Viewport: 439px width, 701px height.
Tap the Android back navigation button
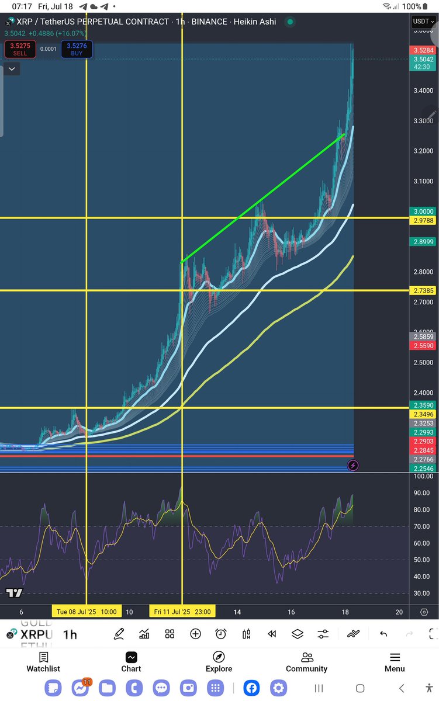tap(402, 688)
